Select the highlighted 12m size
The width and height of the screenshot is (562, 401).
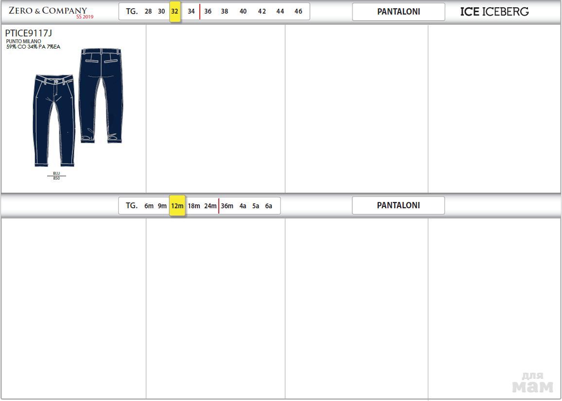[177, 206]
